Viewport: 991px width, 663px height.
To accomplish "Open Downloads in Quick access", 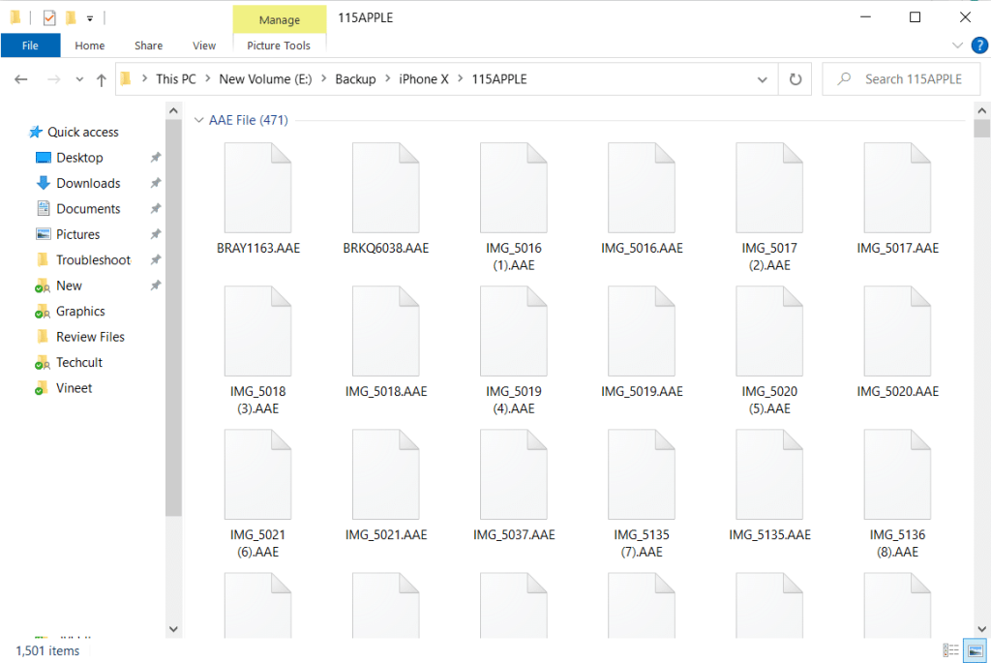I will [88, 183].
